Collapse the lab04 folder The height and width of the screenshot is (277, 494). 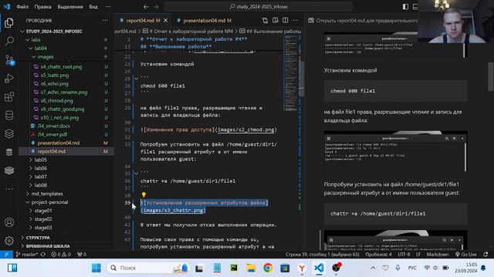pyautogui.click(x=31, y=48)
